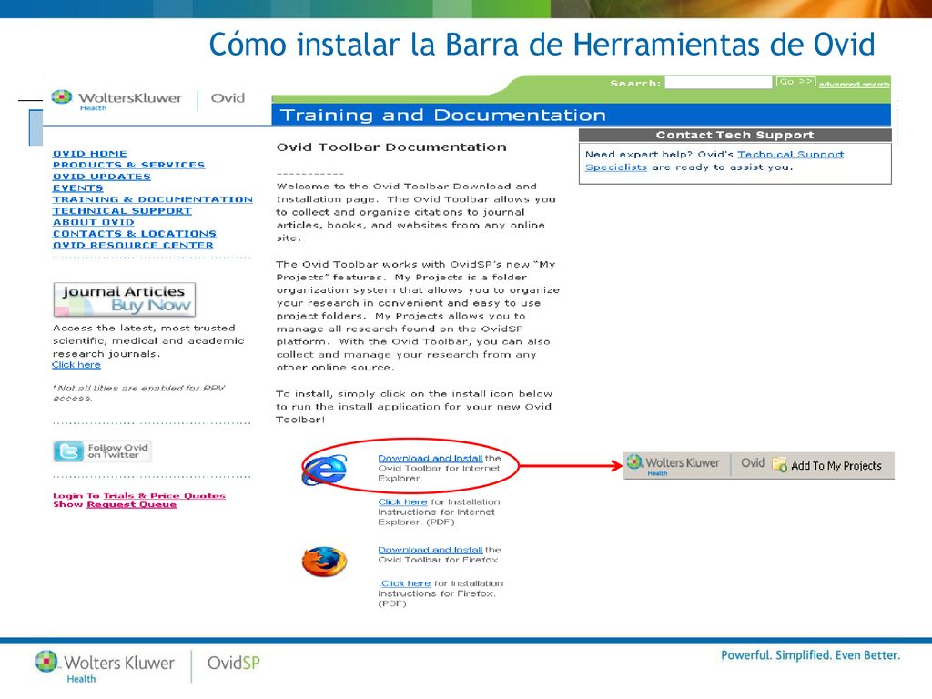Click Add To My Projects toolbar button
Viewport: 932px width, 699px height.
827,465
